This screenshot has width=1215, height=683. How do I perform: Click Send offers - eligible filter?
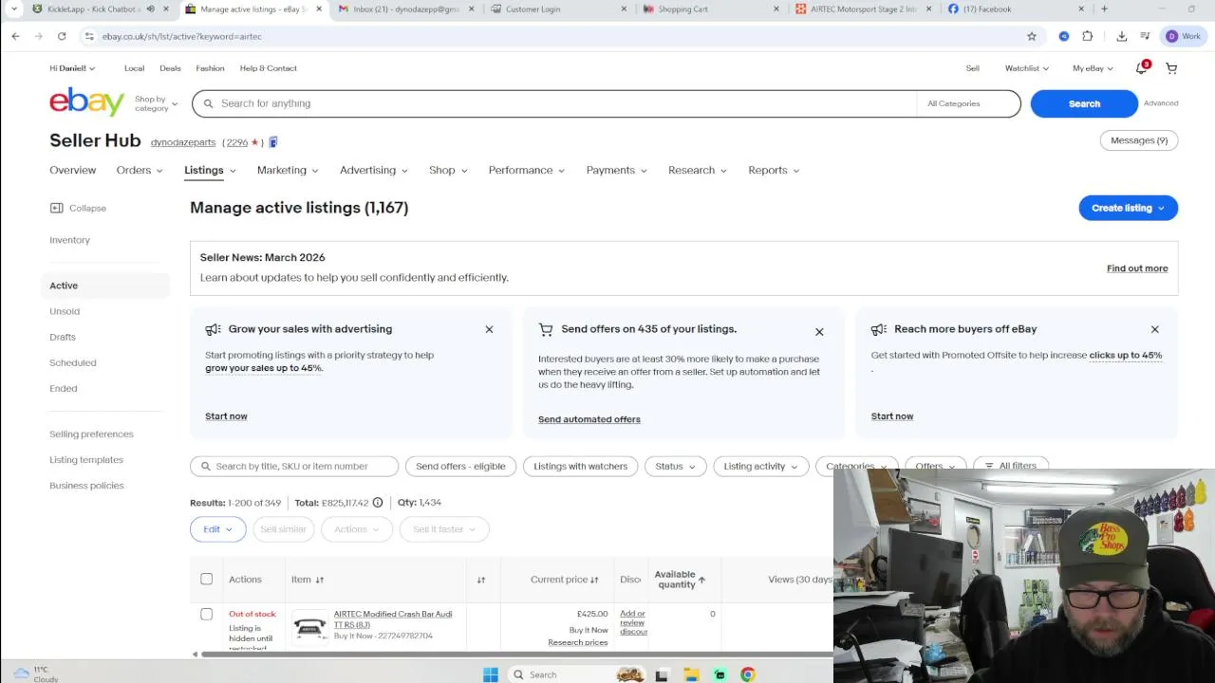(x=460, y=466)
